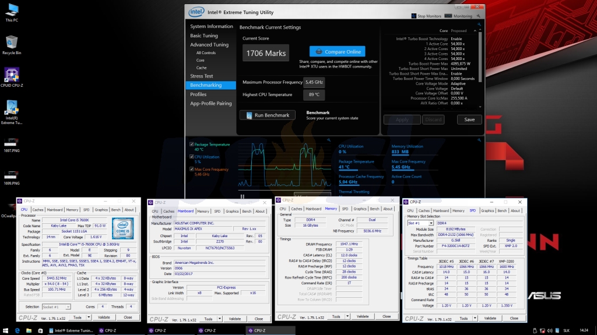Click Validate in CPU-Z CPU window

pos(104,317)
